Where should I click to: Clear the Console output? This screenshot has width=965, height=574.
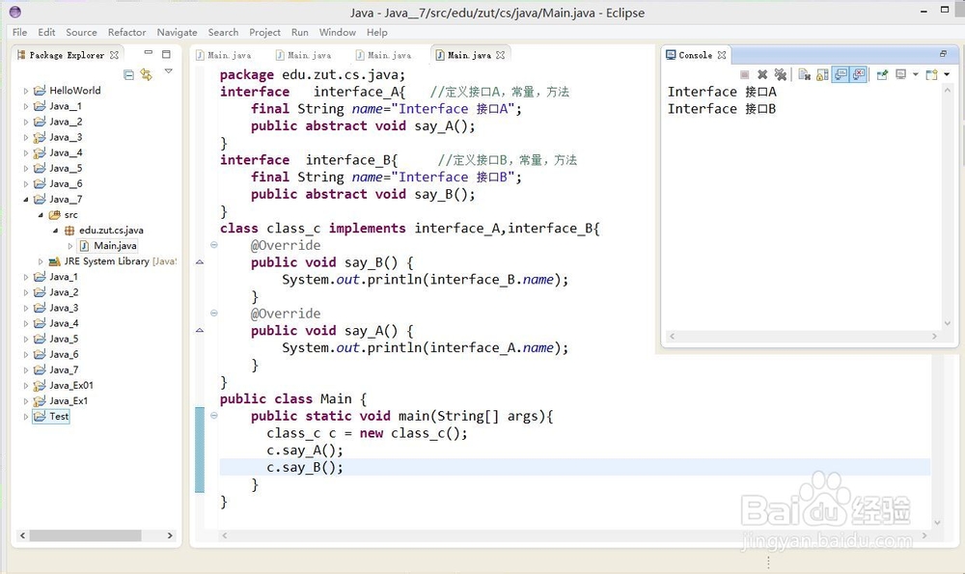coord(804,74)
